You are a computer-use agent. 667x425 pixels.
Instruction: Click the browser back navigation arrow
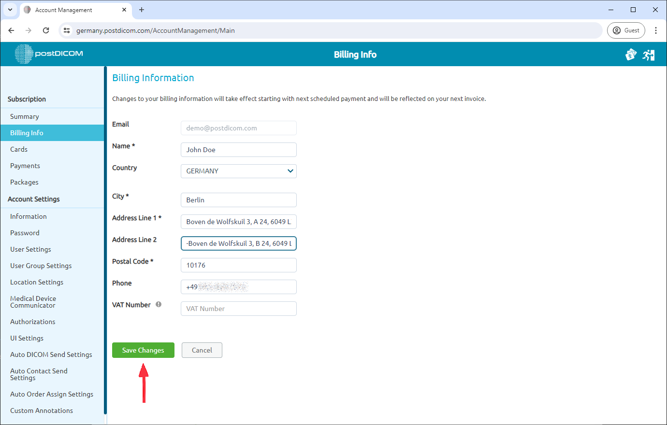pyautogui.click(x=11, y=30)
